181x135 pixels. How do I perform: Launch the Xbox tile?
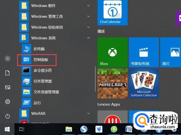(x=113, y=52)
